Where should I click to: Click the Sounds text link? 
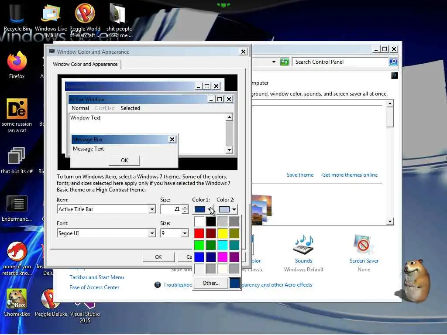(304, 261)
